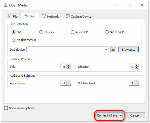Increase Audio track with up arrow
150x123 pixels.
click(68, 82)
